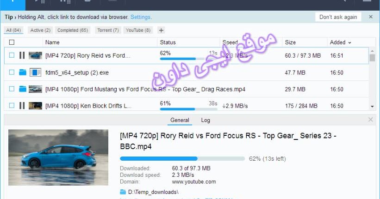Show the All (84) downloads filter
380x199 pixels.
(13, 30)
